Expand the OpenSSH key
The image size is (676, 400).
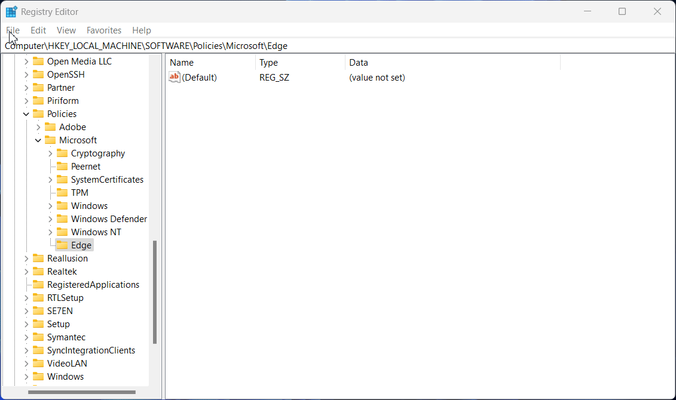(26, 75)
